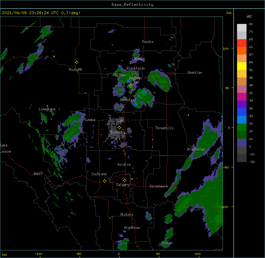Click the -30 value on dBZ scale

pos(252,162)
